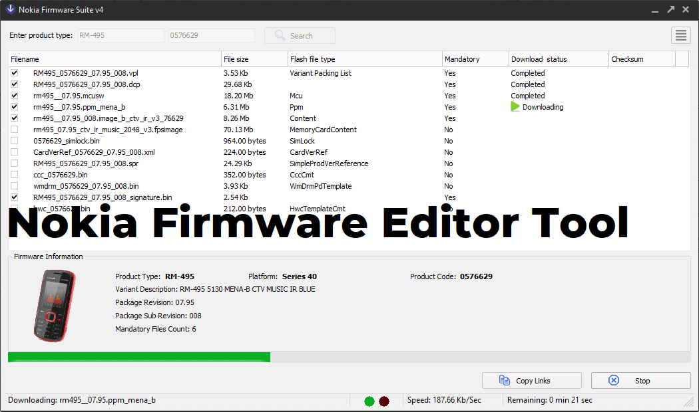Viewport: 699px width, 412px height.
Task: Uncheck rm495__07.95.ppm_mena_b checkbox
Action: 14,107
